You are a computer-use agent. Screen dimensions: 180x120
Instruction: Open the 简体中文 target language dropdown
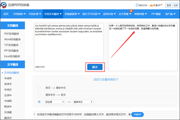(83, 102)
